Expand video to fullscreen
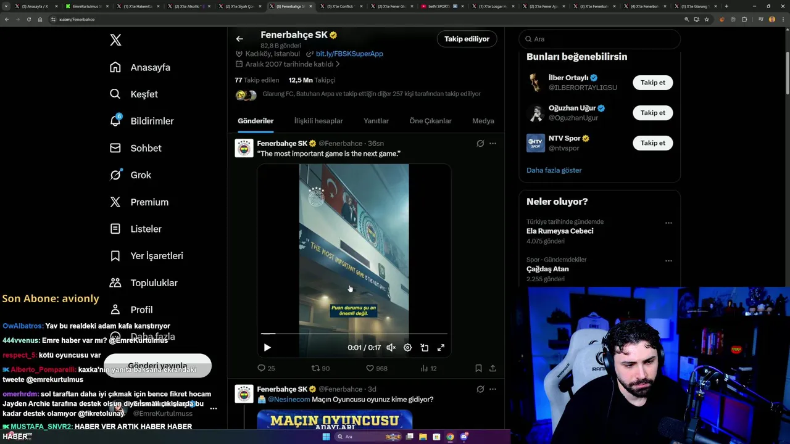 [441, 348]
